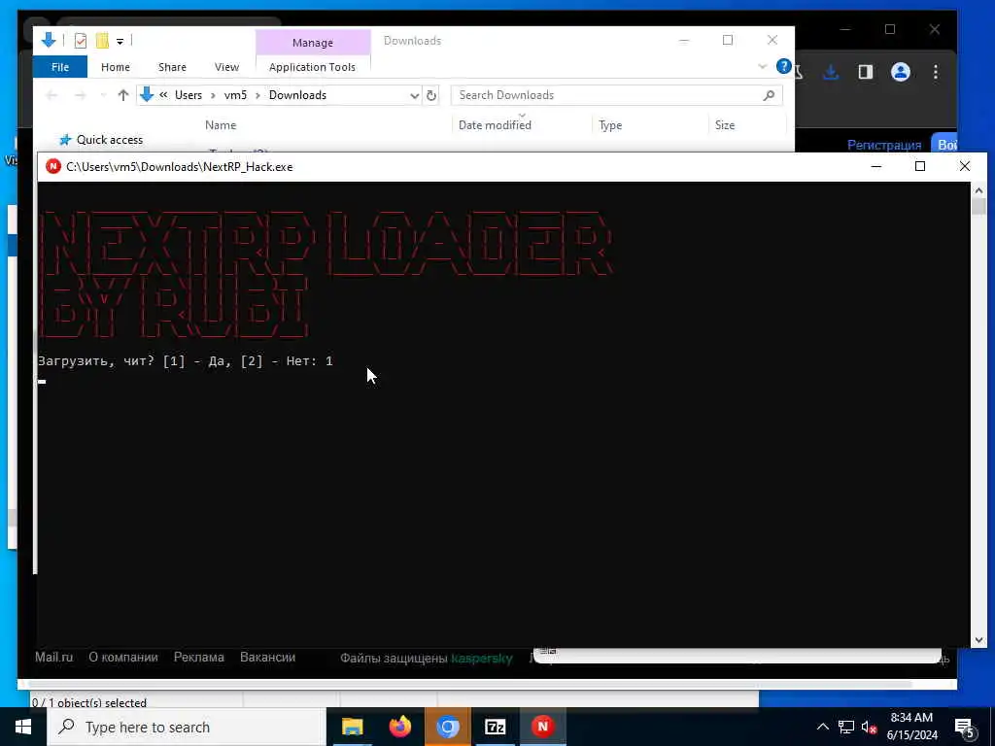
Task: Open the View ribbon tab
Action: pyautogui.click(x=226, y=67)
